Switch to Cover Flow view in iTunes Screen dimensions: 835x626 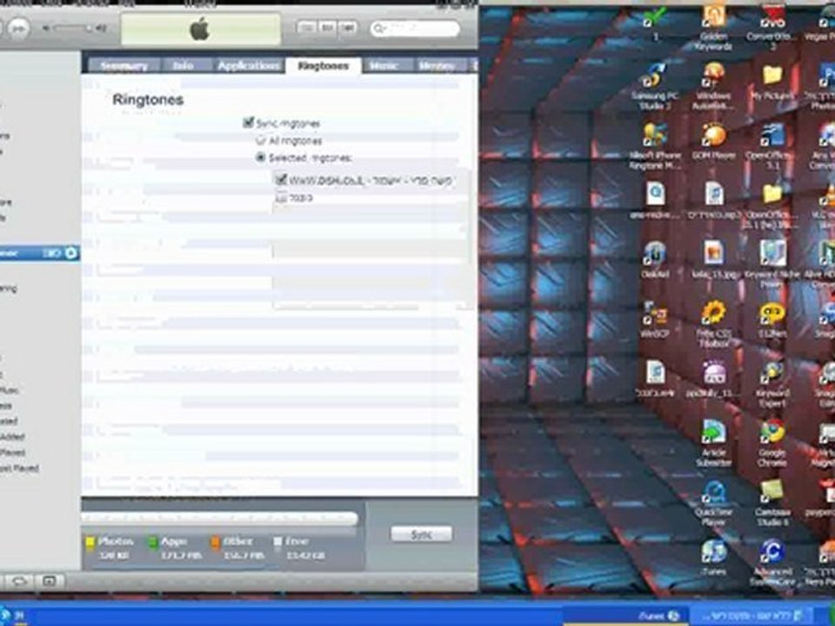click(347, 28)
